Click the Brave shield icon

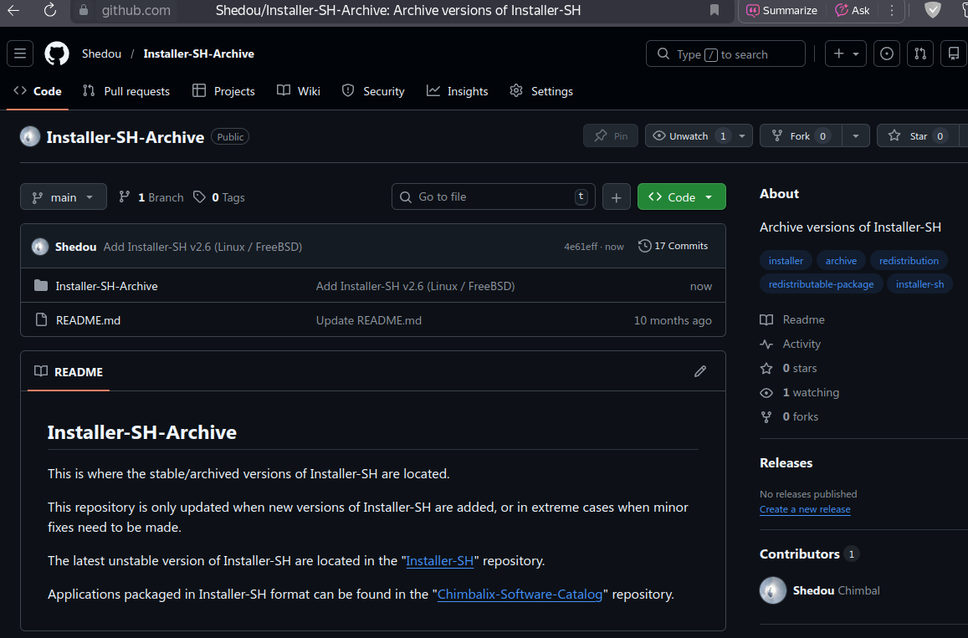pyautogui.click(x=932, y=11)
